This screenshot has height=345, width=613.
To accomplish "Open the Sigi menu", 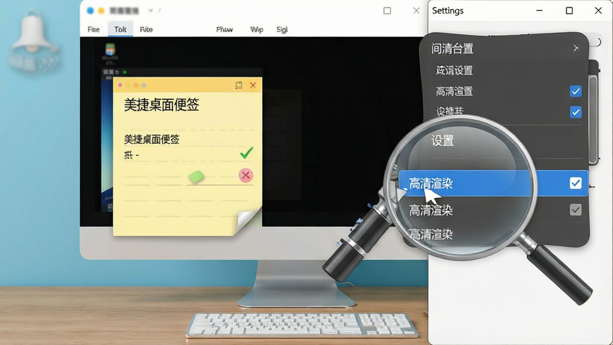I will [x=282, y=29].
